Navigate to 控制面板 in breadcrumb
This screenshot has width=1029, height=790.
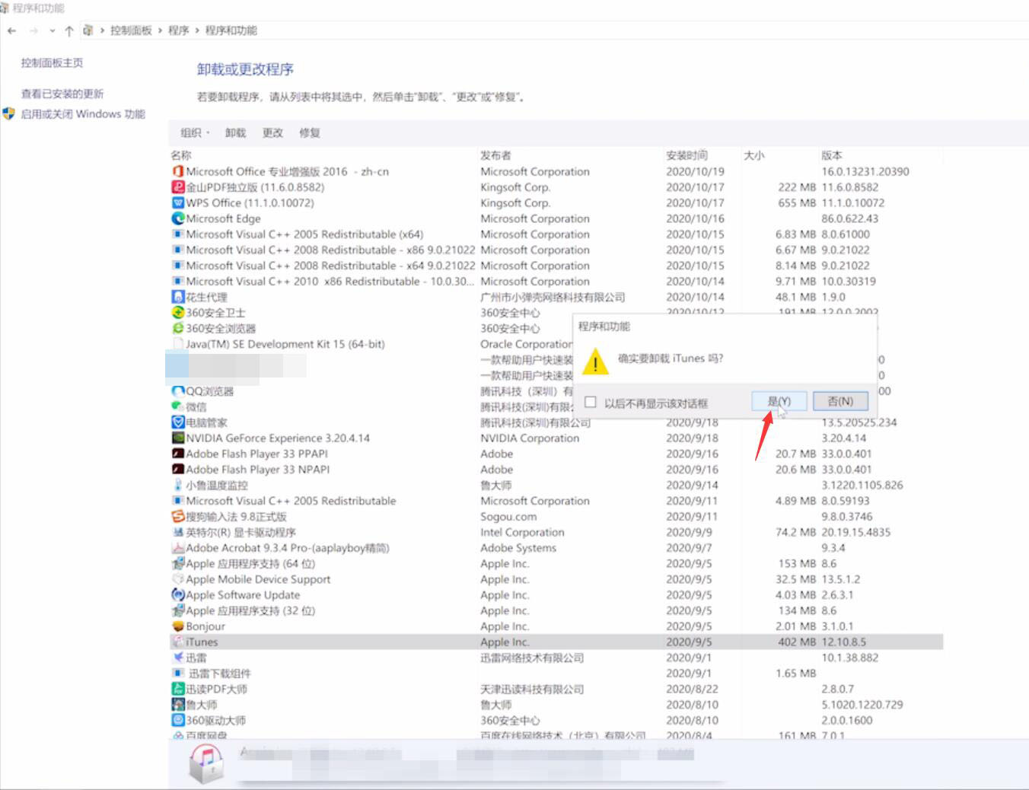(x=131, y=30)
